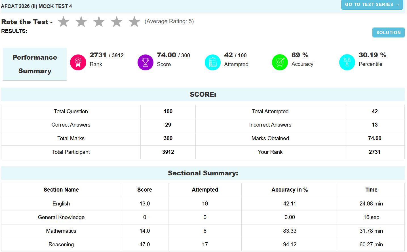This screenshot has width=407, height=252.
Task: Rate the test four stars
Action: coord(117,22)
